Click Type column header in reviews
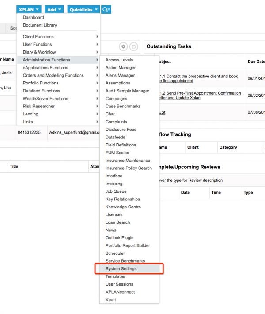 tap(248, 193)
